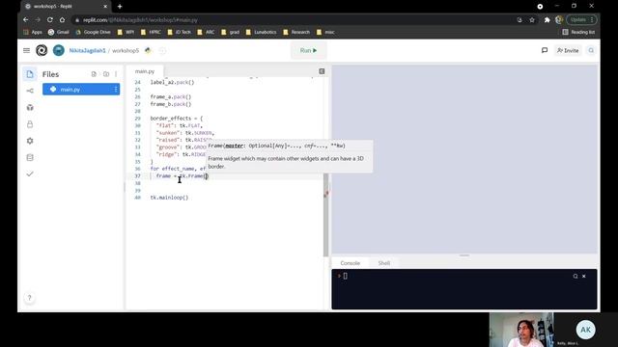Search within the console output
The width and height of the screenshot is (618, 347).
576,277
